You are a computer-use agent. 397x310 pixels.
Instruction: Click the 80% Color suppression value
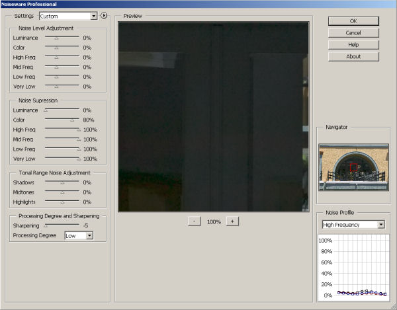pyautogui.click(x=89, y=120)
